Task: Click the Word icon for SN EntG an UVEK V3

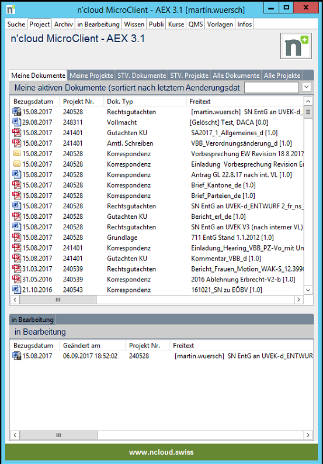Action: [16, 226]
